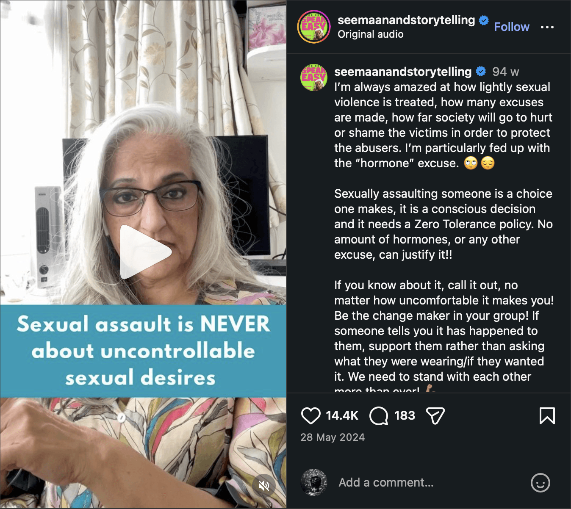Click caption author's avatar
This screenshot has height=509, width=571.
(314, 78)
